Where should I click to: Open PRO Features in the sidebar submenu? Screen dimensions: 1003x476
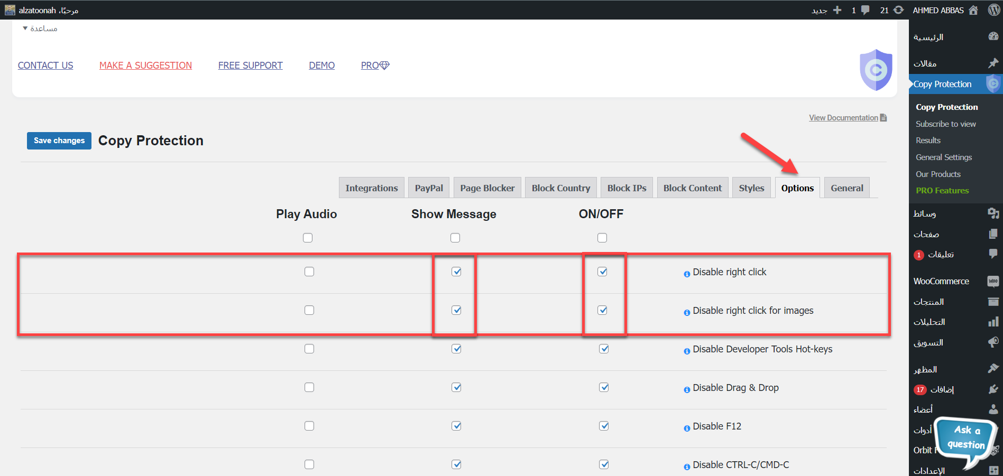point(942,191)
